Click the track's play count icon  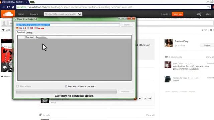203,30
